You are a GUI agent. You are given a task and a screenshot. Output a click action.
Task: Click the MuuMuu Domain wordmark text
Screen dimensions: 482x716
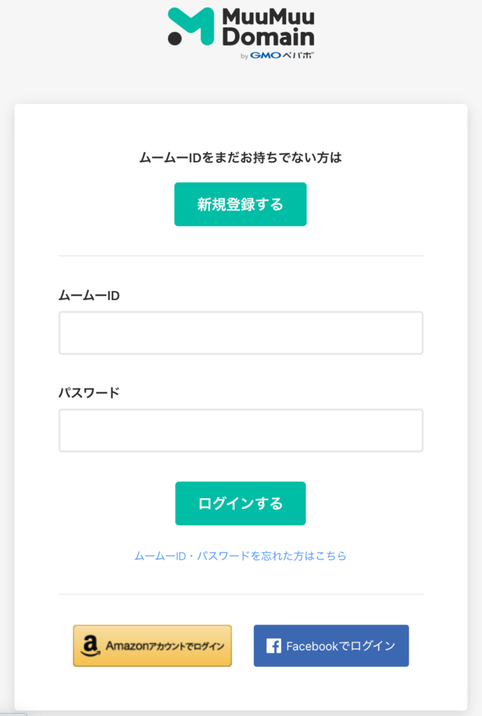click(x=268, y=27)
